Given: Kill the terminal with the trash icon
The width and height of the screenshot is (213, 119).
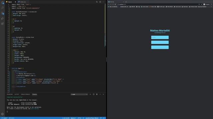Looking at the screenshot, I should [97, 94].
